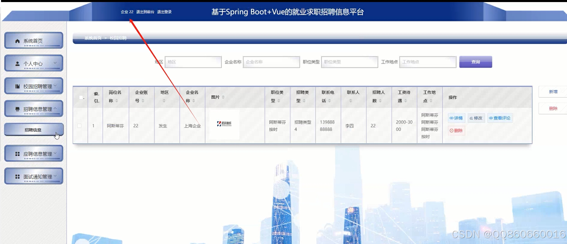The image size is (567, 244).
Task: Click the home icon beside 系统首页
Action: 17,41
